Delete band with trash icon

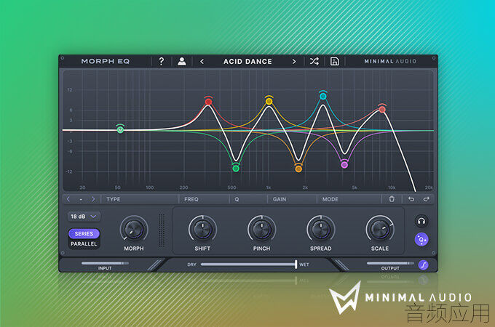392,199
